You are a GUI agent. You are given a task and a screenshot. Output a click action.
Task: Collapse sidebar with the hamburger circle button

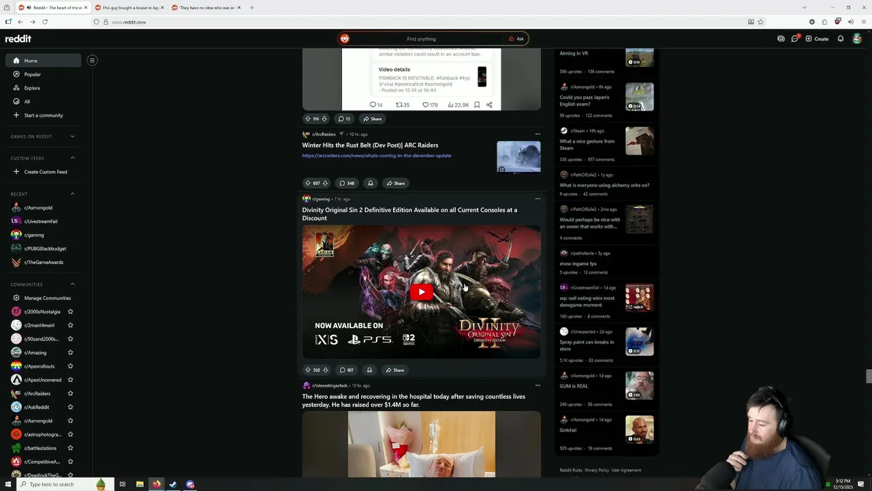click(92, 60)
